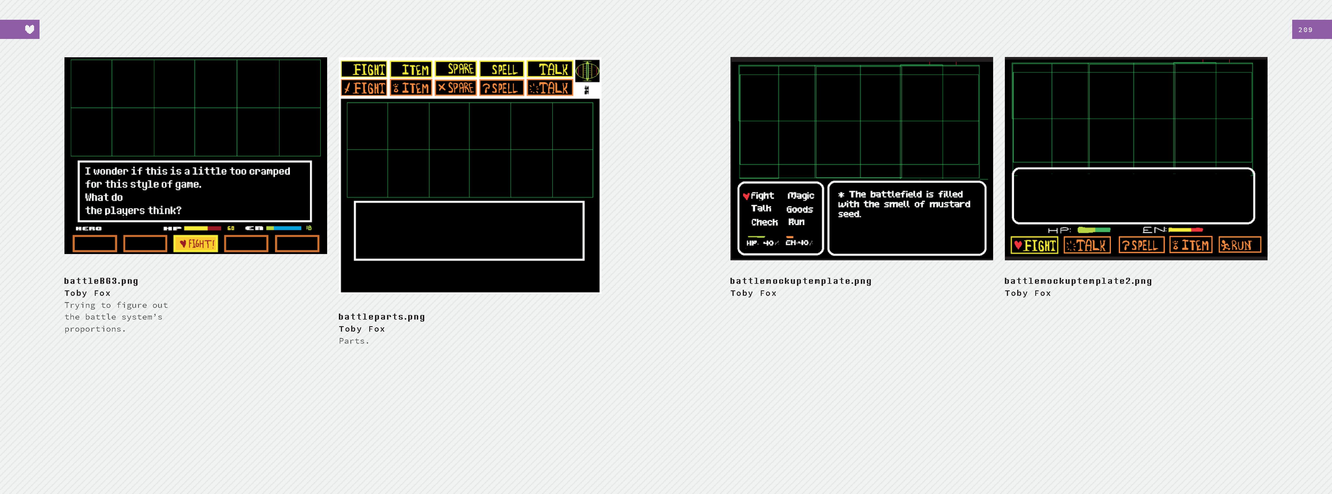1332x494 pixels.
Task: Choose the SPELL button in battlemockuptemplate2
Action: click(x=1141, y=245)
